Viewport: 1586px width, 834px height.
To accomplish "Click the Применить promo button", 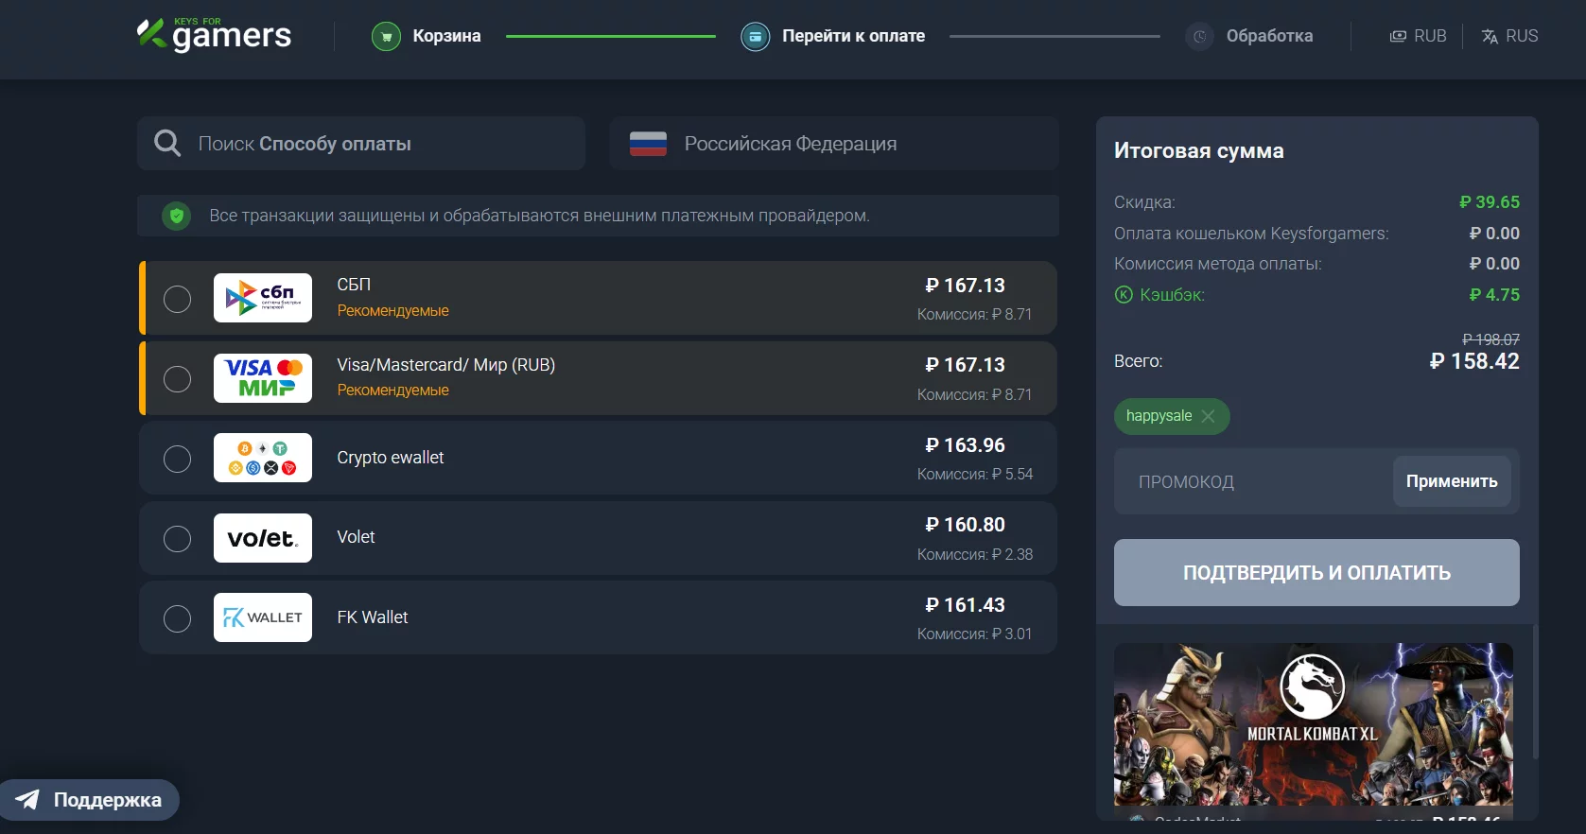I will coord(1451,481).
